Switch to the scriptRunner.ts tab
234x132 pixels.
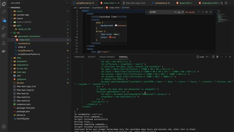coord(84,3)
